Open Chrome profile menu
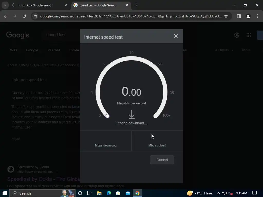 [x=248, y=16]
